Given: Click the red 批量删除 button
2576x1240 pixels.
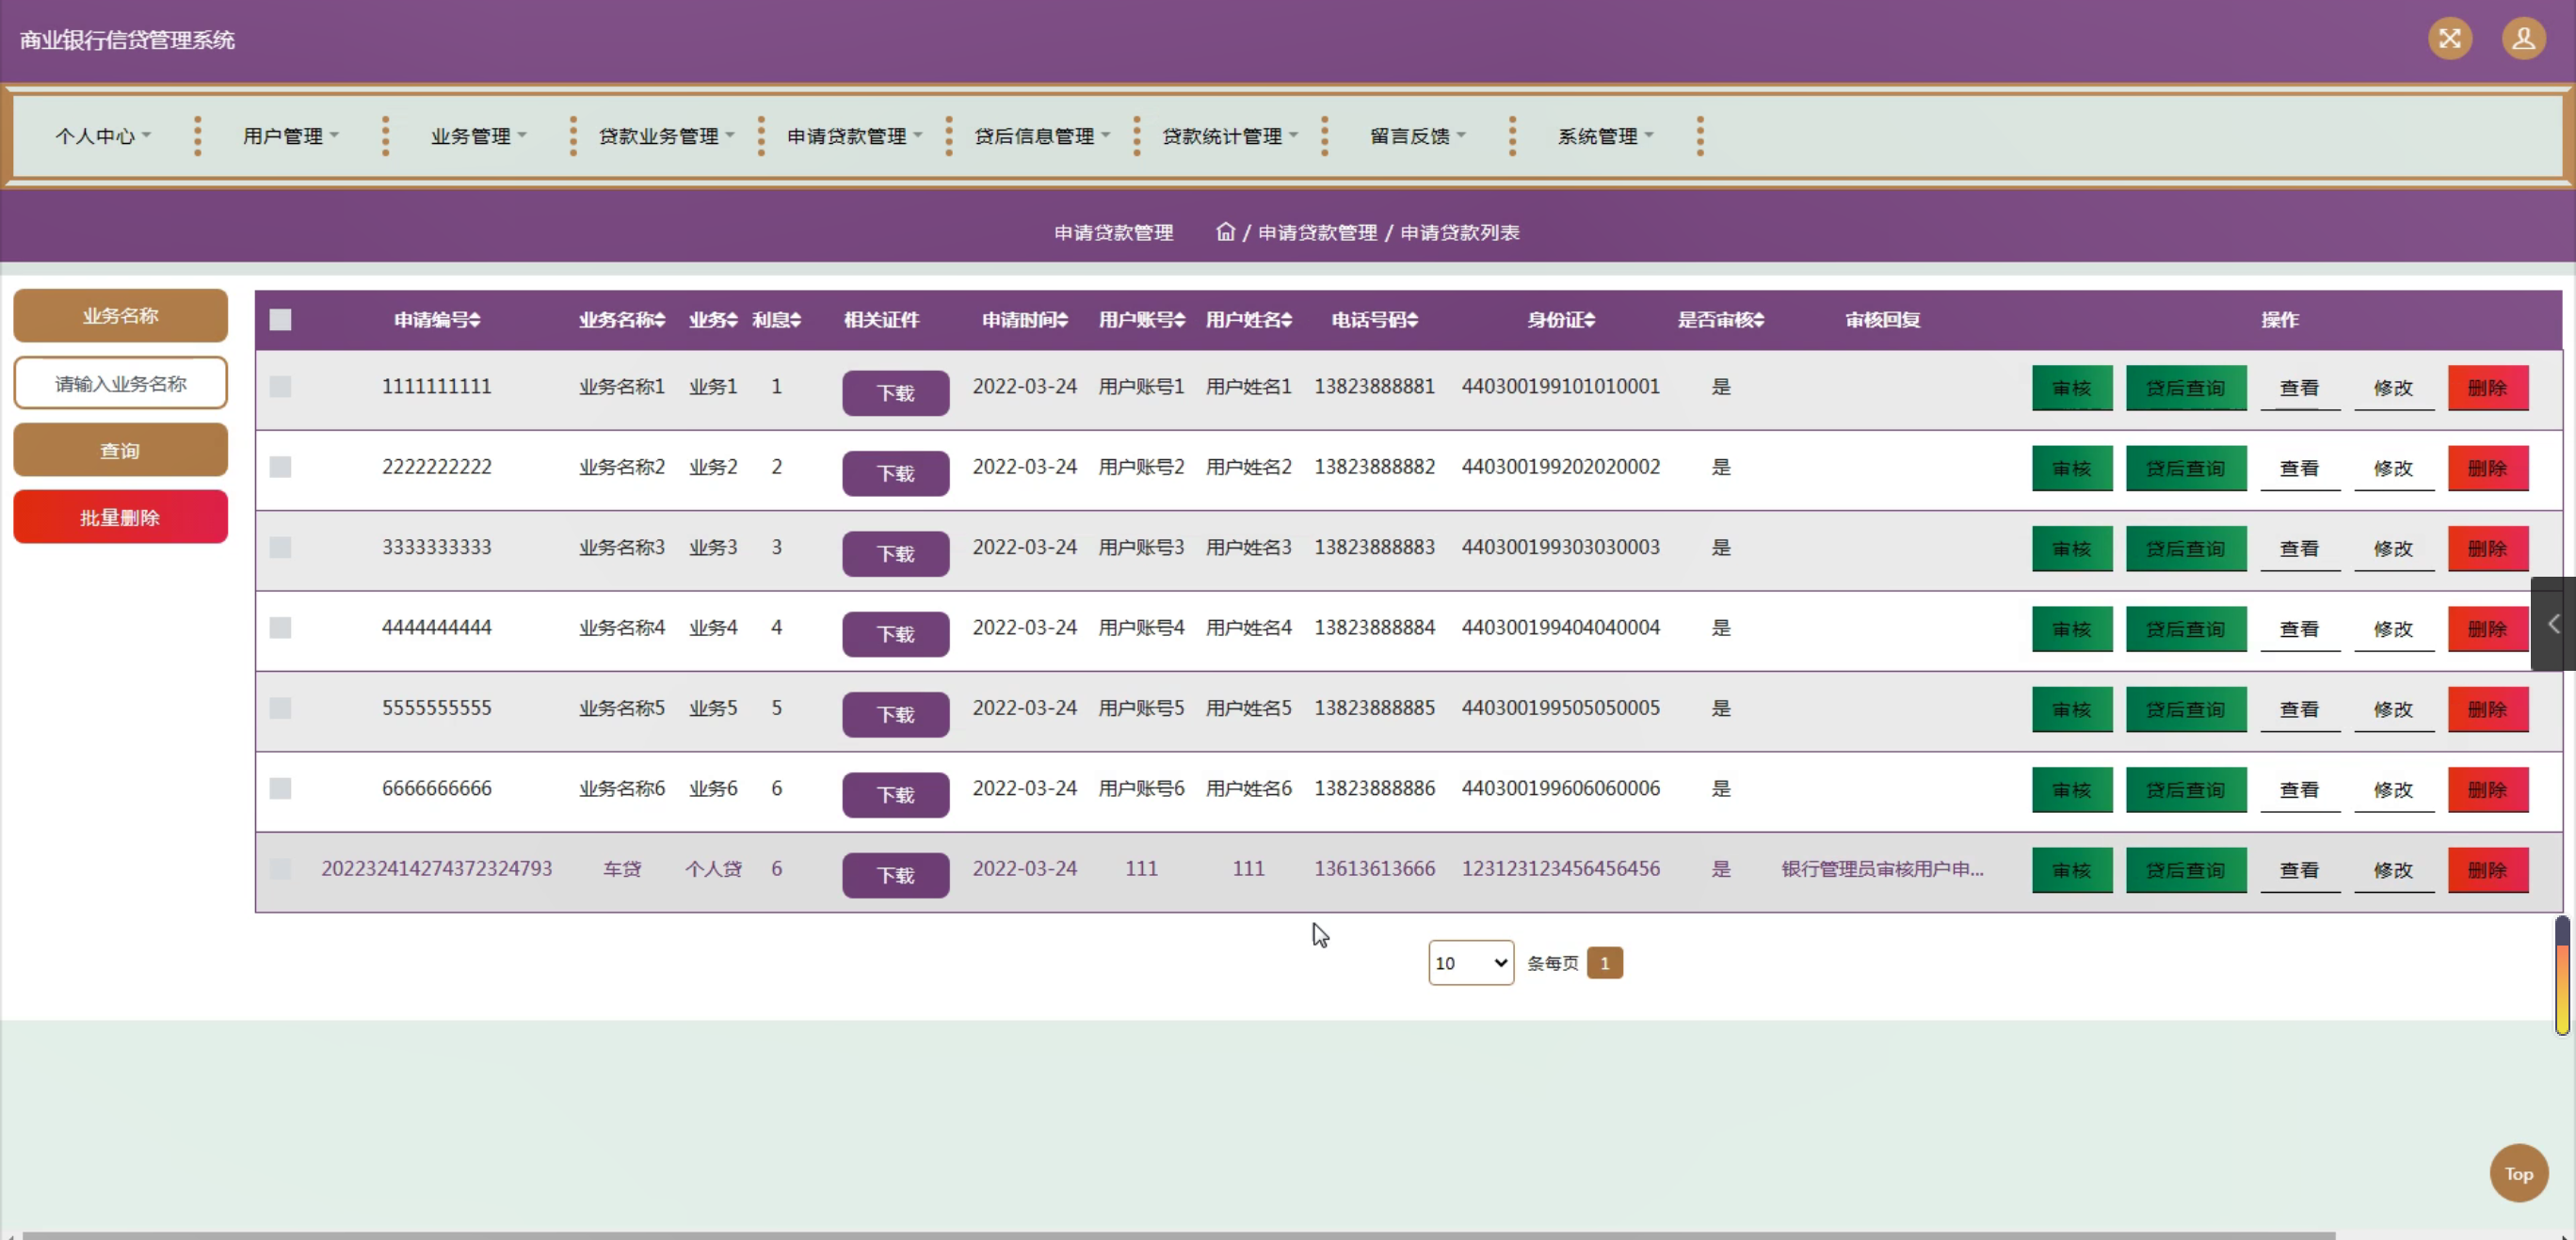Looking at the screenshot, I should (x=120, y=517).
